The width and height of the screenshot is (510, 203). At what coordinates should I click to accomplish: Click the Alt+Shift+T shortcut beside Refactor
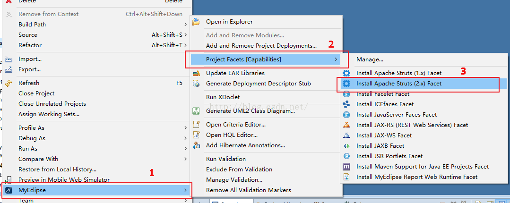(167, 45)
